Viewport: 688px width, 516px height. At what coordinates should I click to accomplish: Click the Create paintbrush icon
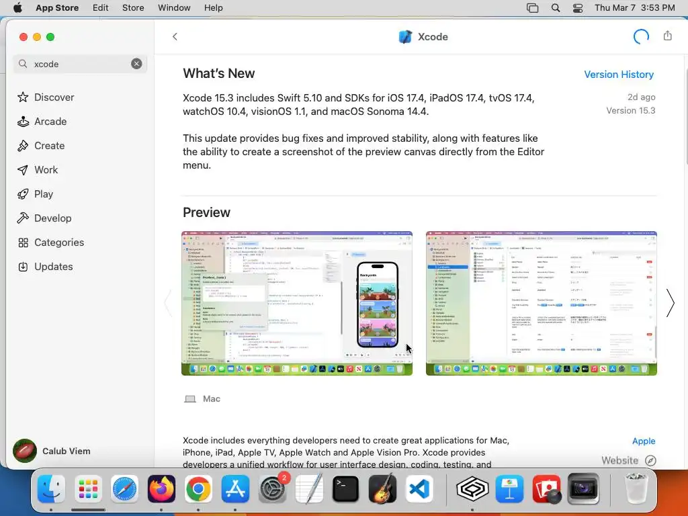tap(23, 146)
